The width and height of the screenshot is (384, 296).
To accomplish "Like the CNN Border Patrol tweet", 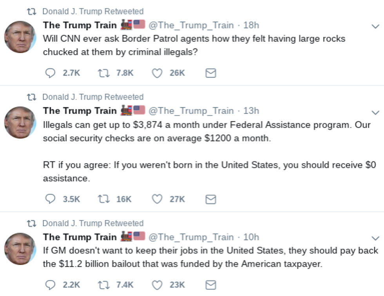I will pos(157,73).
